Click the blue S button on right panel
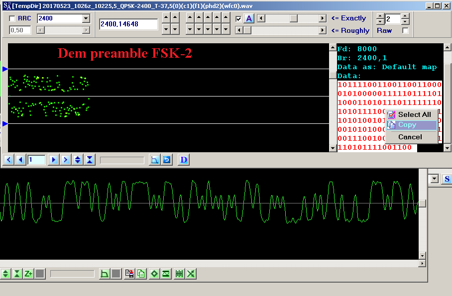This screenshot has width=452, height=296. coord(447,179)
